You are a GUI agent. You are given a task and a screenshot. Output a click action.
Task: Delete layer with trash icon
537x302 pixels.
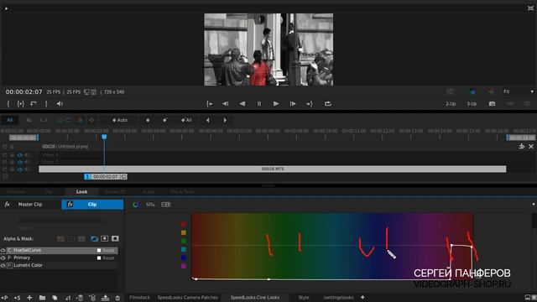pos(117,298)
